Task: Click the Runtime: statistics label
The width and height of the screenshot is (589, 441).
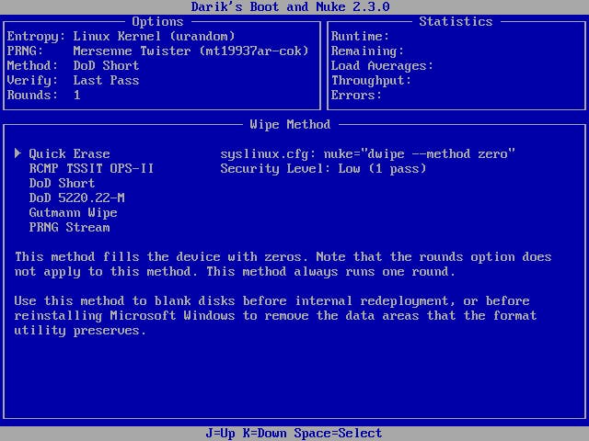Action: 360,37
